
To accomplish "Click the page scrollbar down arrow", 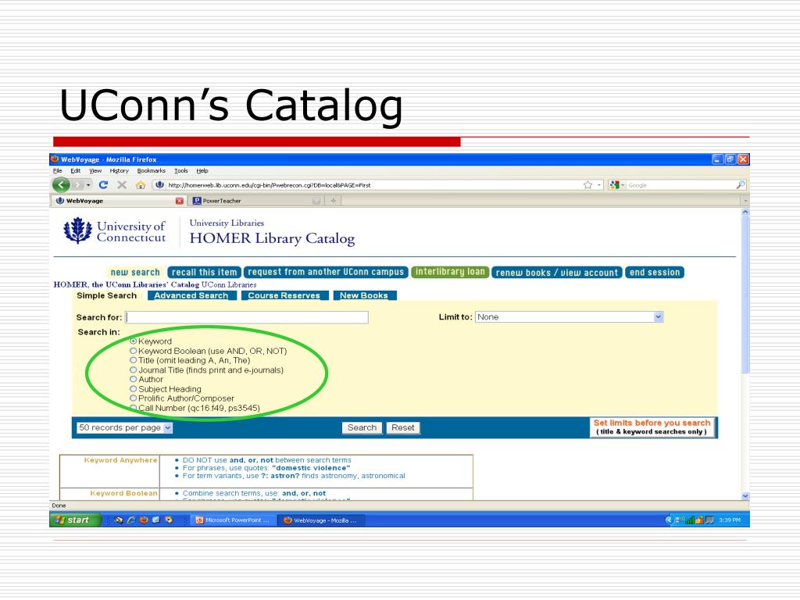I will 745,495.
